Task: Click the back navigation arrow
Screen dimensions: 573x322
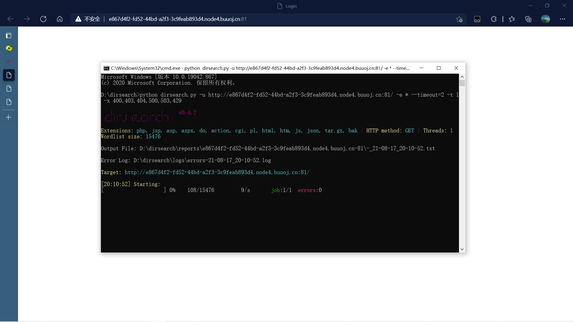Action: click(x=10, y=19)
